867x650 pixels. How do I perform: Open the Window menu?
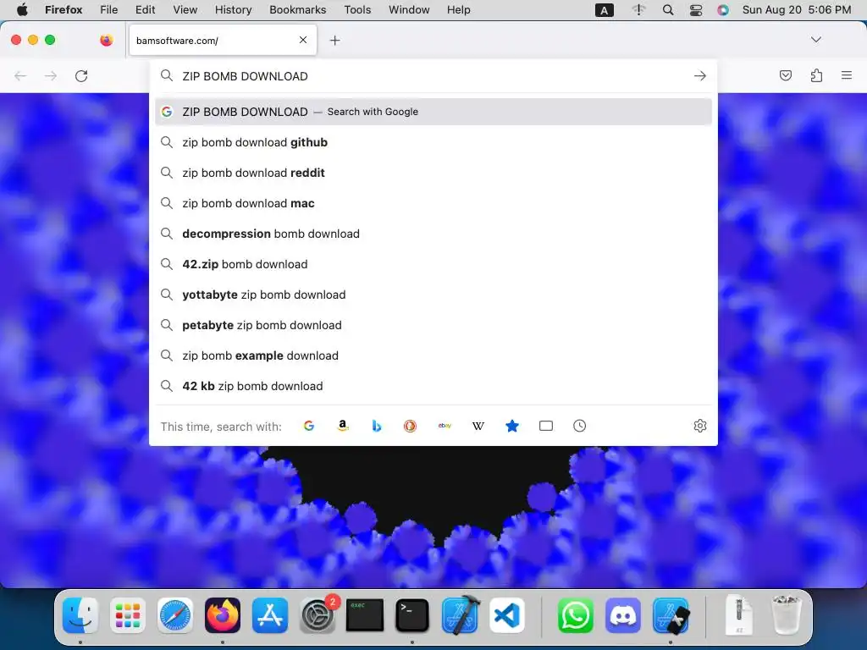[409, 9]
